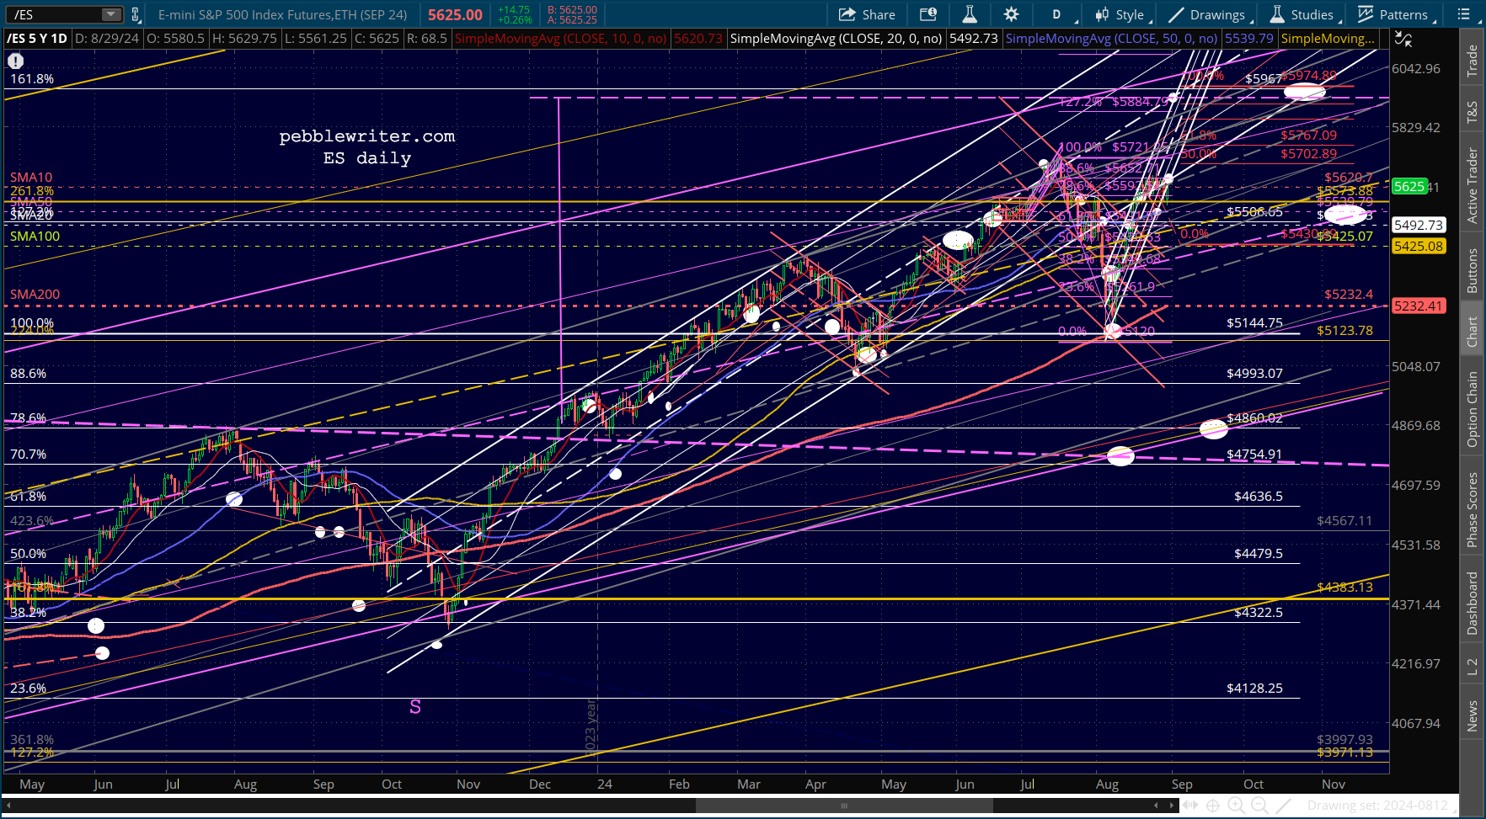Click the pan chart arrows icon

click(x=1191, y=806)
